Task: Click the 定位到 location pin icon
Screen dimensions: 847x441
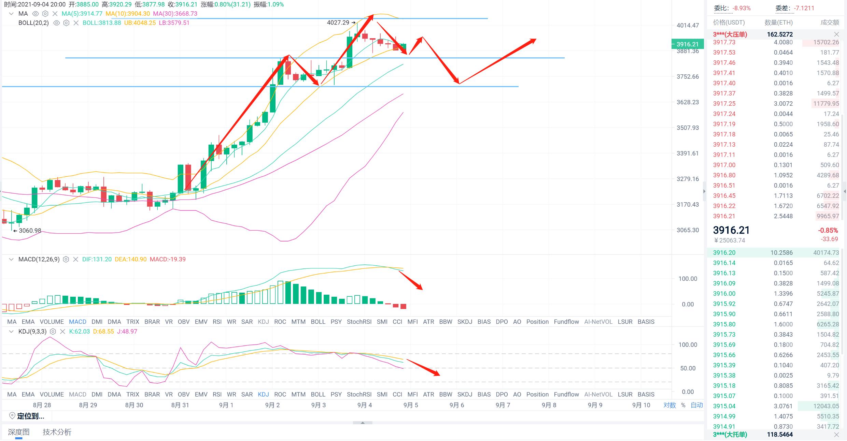Action: click(12, 416)
